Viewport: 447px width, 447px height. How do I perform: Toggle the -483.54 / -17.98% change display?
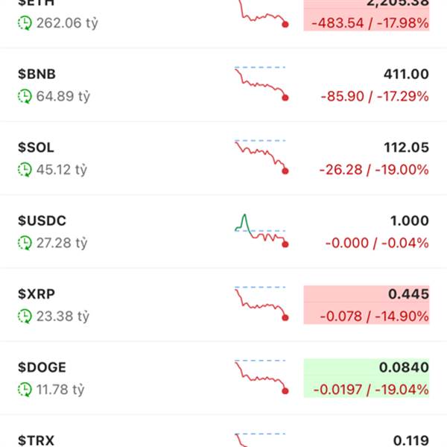tap(370, 23)
